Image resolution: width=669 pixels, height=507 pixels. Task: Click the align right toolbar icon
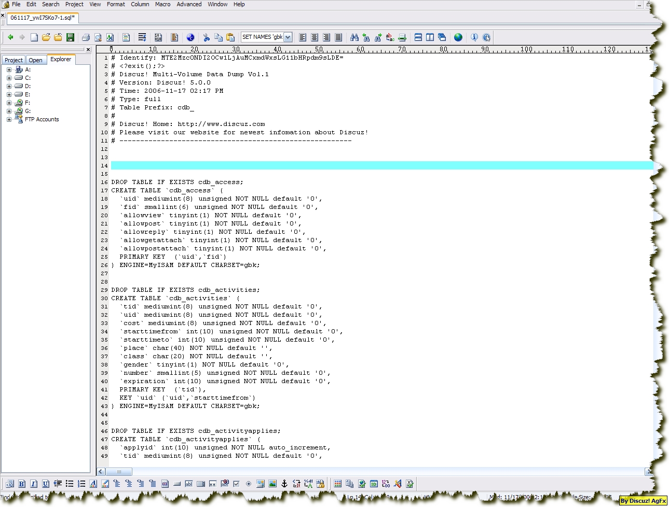(326, 37)
